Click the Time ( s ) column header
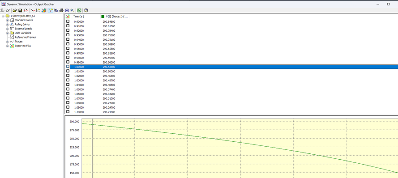 tap(86, 17)
